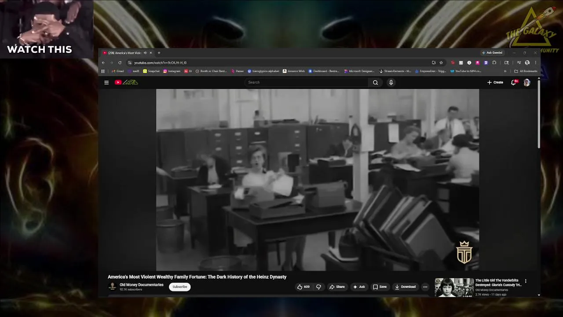Open the StreamElements bookmark

point(395,71)
